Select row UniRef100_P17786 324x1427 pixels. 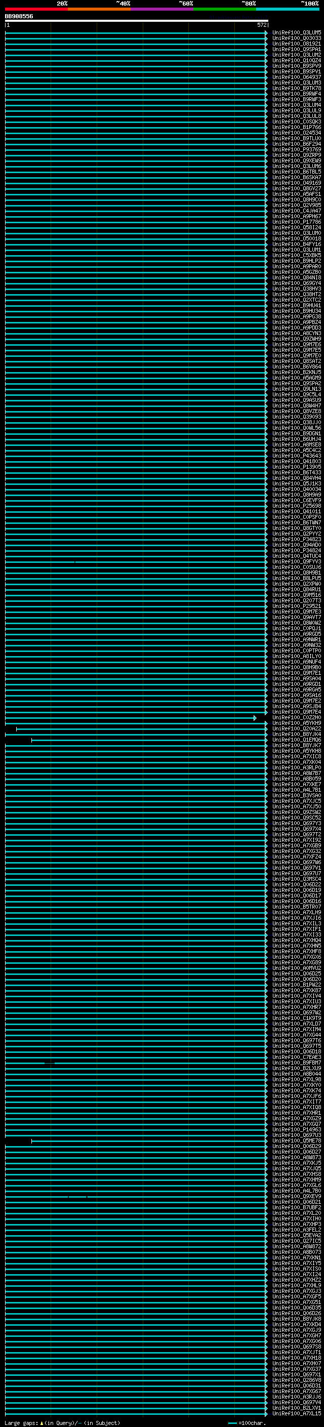pos(297,222)
